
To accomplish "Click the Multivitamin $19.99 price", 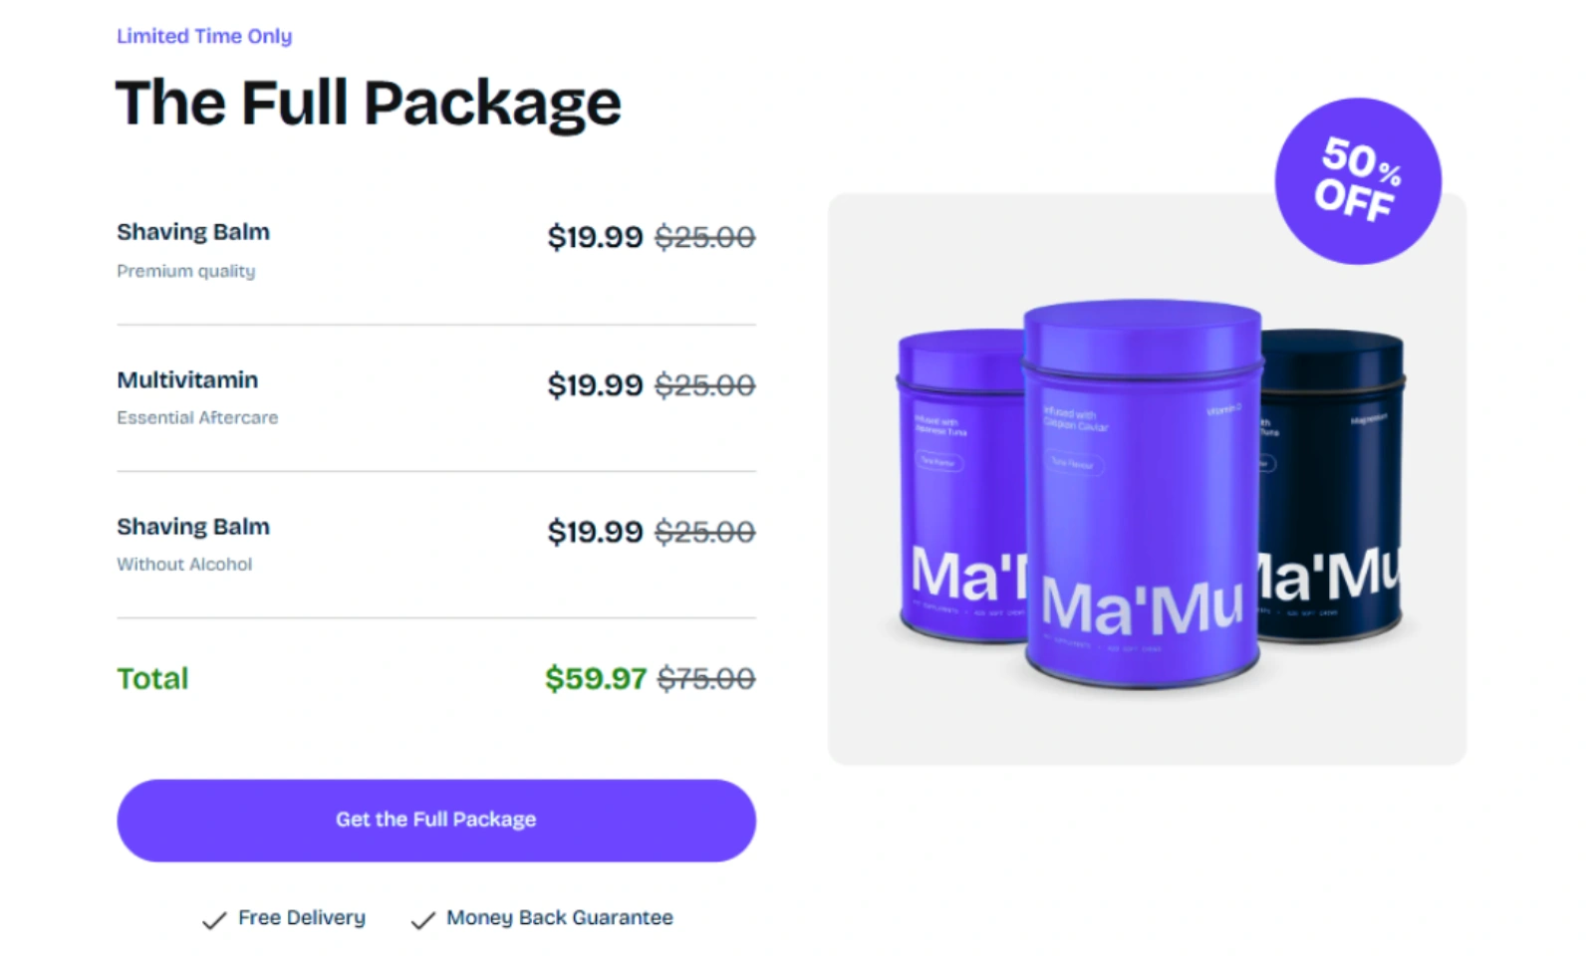I will (x=595, y=385).
